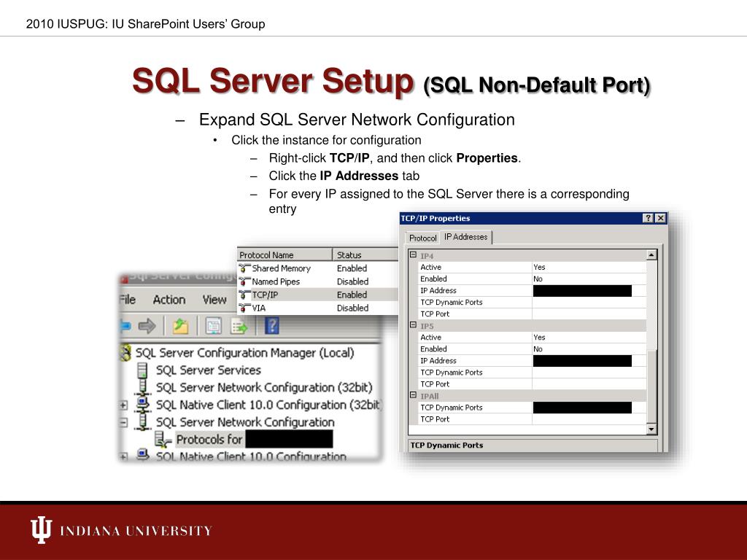Click the TCP/IP protocol icon
Viewport: 747px width, 560px height.
pyautogui.click(x=245, y=295)
